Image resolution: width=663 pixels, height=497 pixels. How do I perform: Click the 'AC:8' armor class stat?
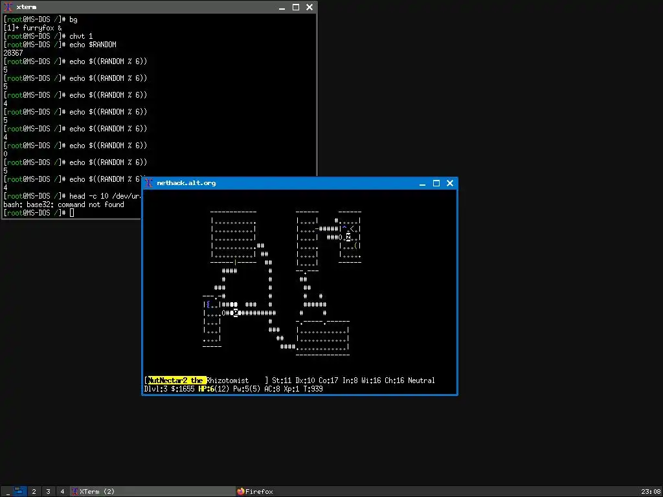(272, 388)
